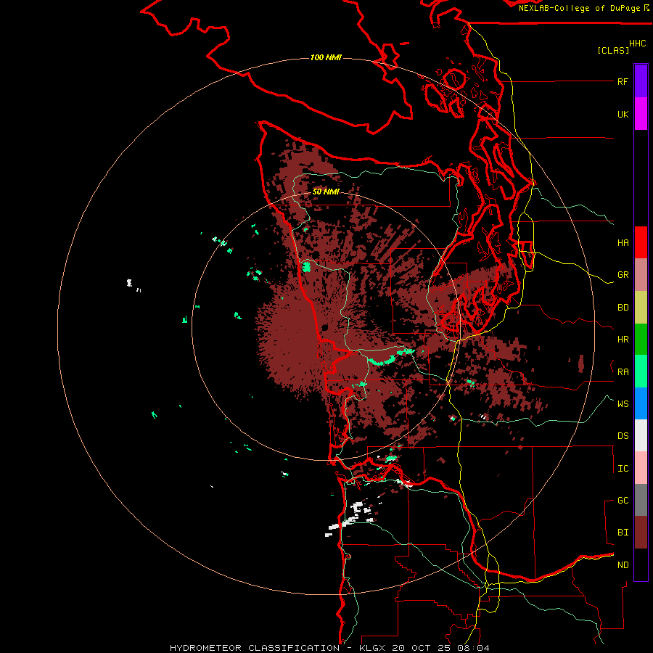Screen dimensions: 653x653
Task: Click the 50 NMI range ring label
Action: click(x=326, y=192)
